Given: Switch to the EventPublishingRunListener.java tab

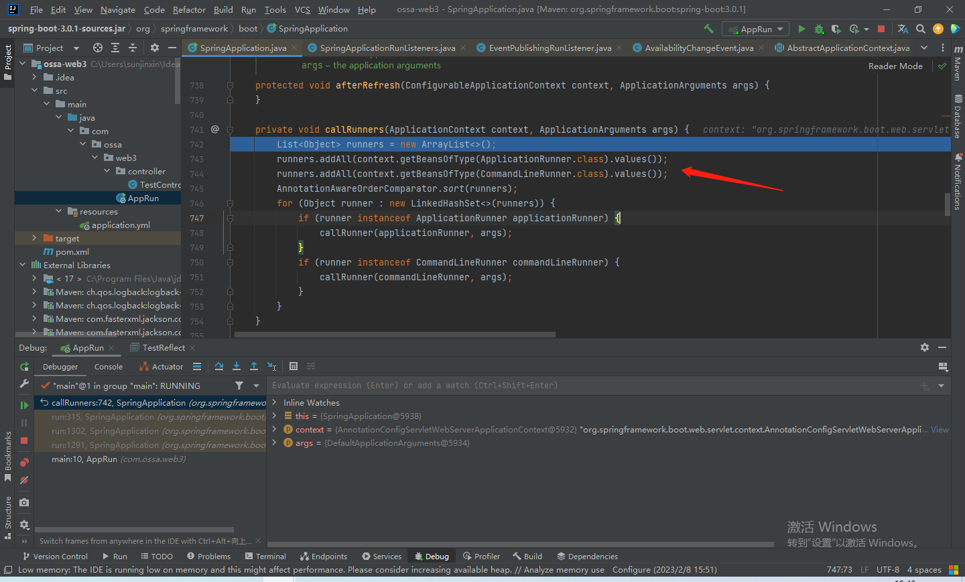Looking at the screenshot, I should 549,48.
